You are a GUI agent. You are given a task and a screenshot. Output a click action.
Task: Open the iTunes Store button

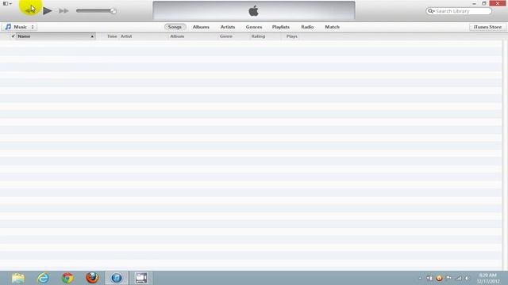pyautogui.click(x=487, y=27)
